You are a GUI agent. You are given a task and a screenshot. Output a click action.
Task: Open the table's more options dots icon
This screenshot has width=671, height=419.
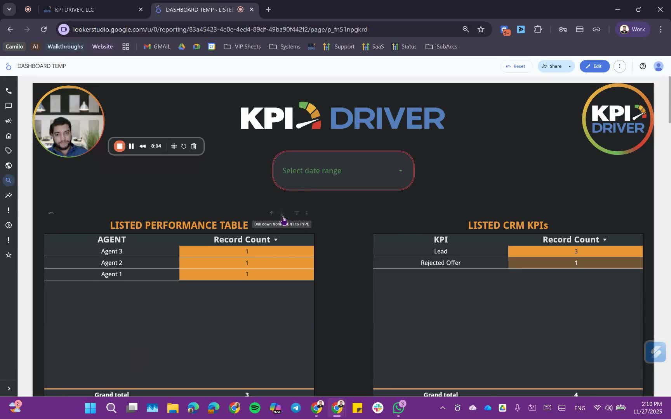pyautogui.click(x=307, y=213)
